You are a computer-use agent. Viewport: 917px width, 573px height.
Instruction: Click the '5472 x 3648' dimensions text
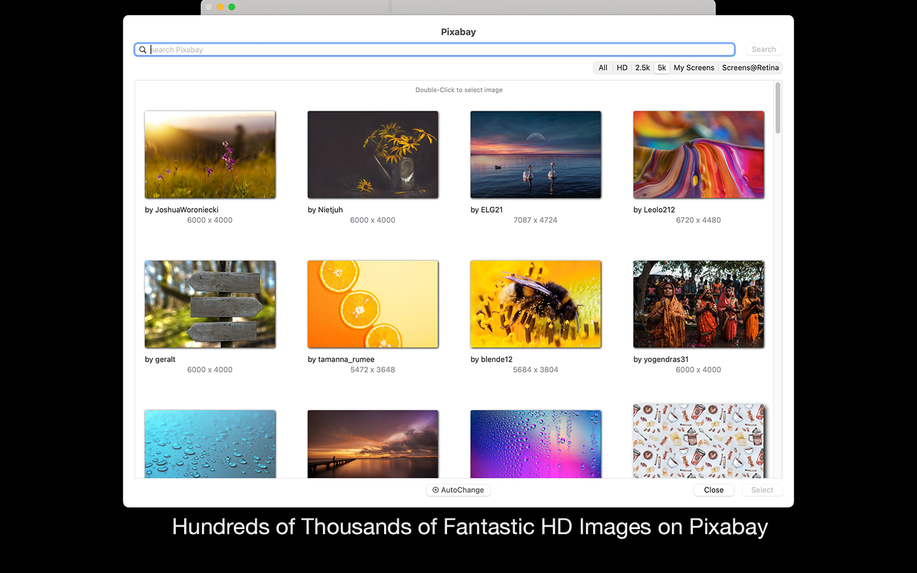tap(373, 370)
